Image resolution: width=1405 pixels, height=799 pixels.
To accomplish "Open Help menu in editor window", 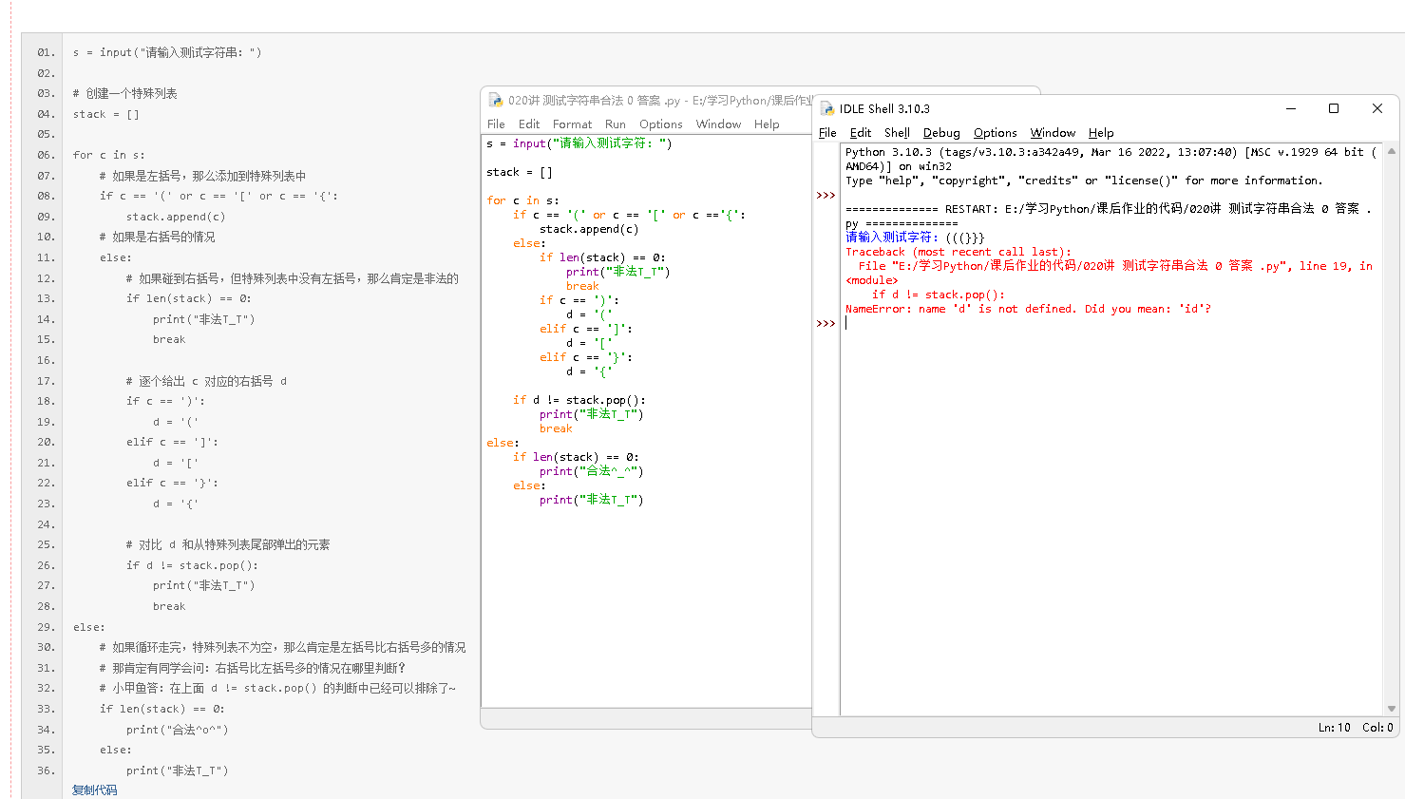I will coord(767,124).
